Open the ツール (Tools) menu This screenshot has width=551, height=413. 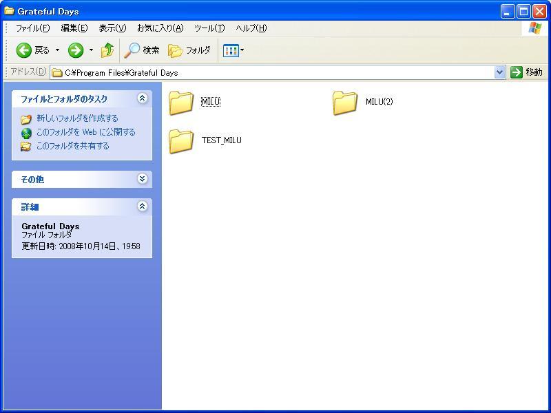coord(209,28)
